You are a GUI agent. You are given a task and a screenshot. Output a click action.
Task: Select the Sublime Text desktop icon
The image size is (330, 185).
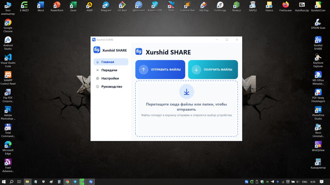(187, 7)
